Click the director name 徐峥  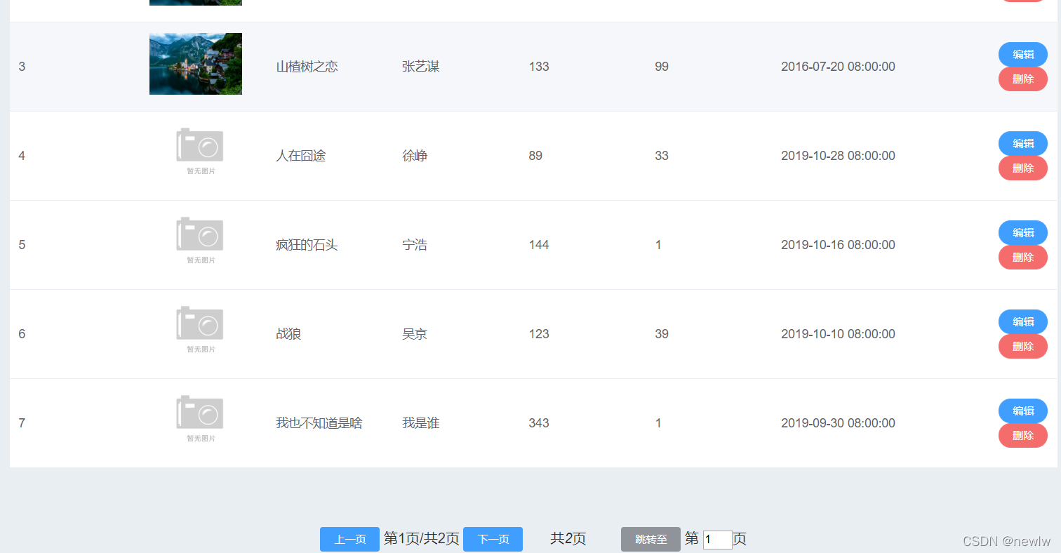pos(415,156)
